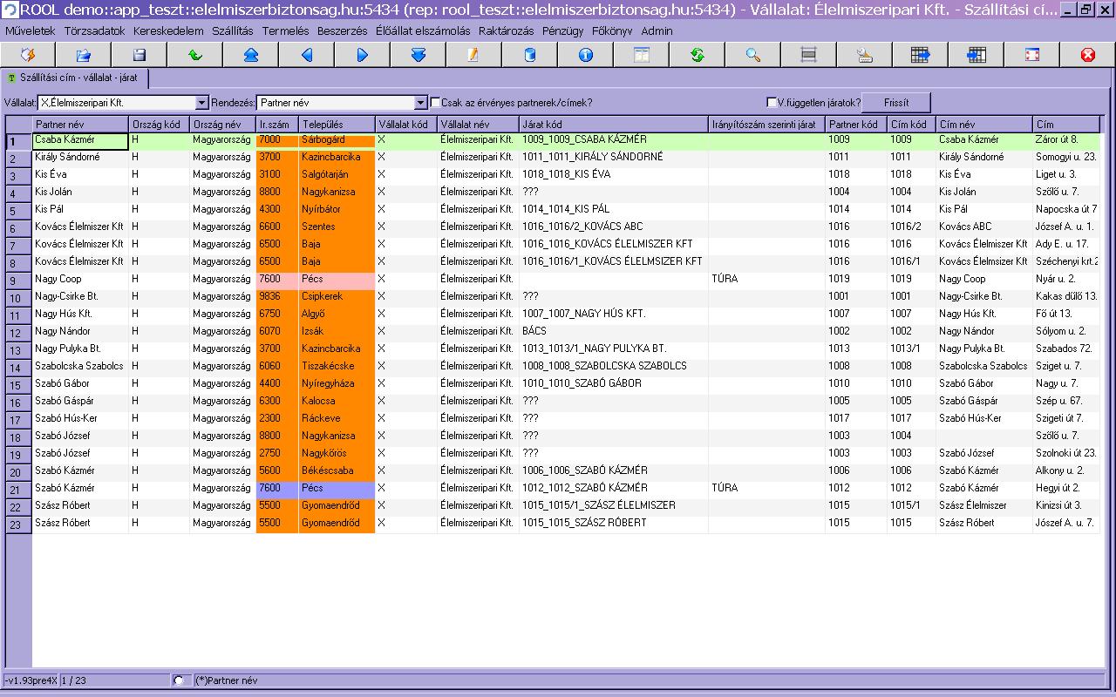The height and width of the screenshot is (697, 1116).
Task: Open the Admin menu
Action: pyautogui.click(x=657, y=30)
